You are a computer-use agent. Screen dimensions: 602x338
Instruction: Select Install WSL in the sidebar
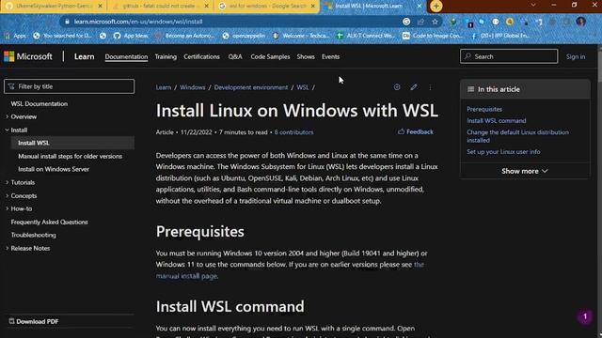[x=72, y=143]
